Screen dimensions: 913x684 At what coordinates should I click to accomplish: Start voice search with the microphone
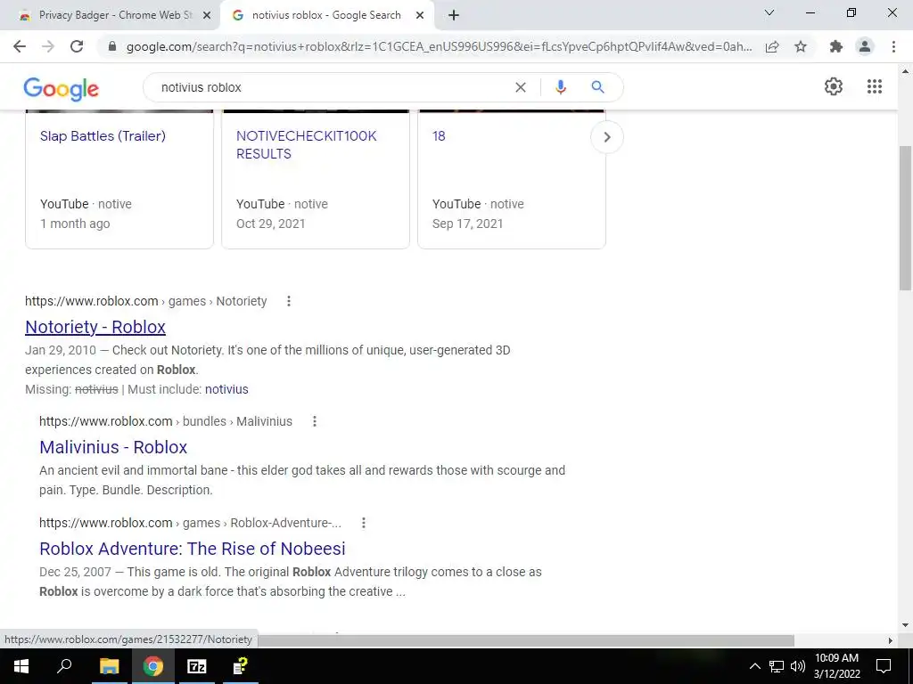pos(560,87)
